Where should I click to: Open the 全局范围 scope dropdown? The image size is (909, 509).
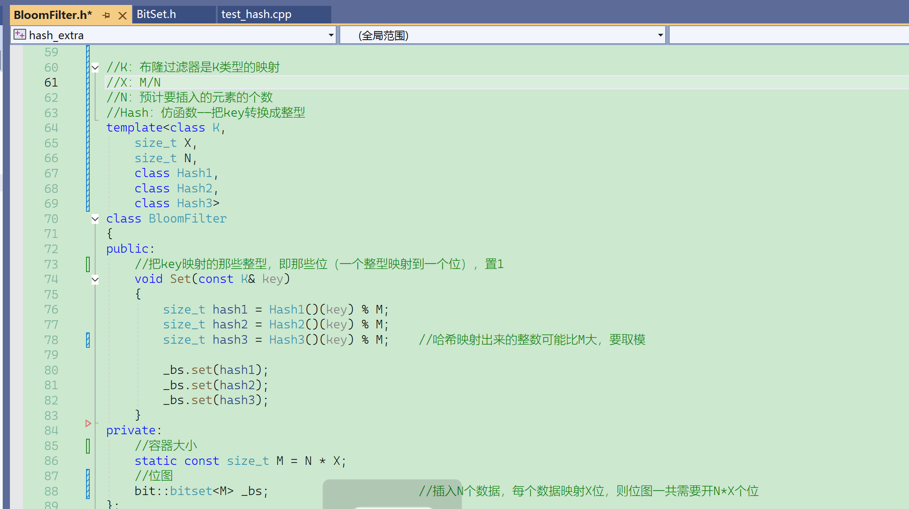pyautogui.click(x=660, y=35)
